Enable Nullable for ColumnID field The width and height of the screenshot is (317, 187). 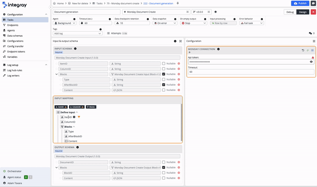(x=164, y=69)
